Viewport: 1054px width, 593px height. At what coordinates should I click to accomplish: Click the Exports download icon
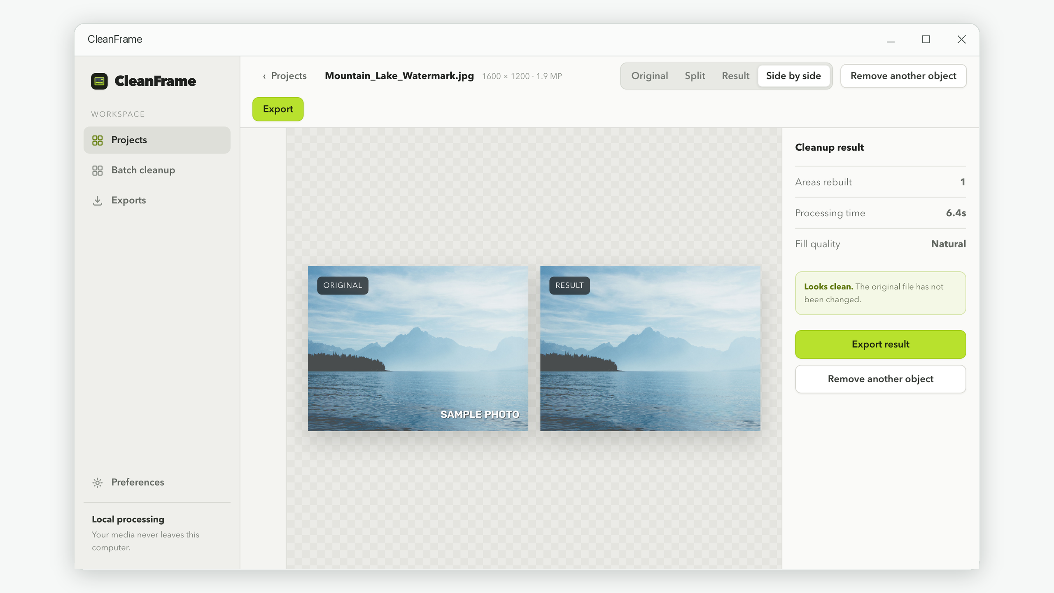click(x=98, y=201)
